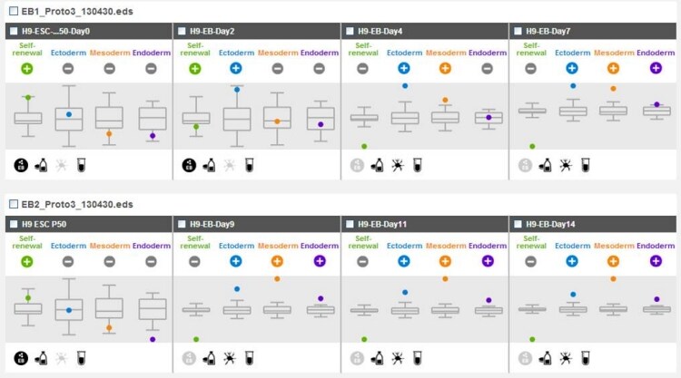Click the black starburst icon in H9-EB-Day4
681x378 pixels.
[398, 165]
